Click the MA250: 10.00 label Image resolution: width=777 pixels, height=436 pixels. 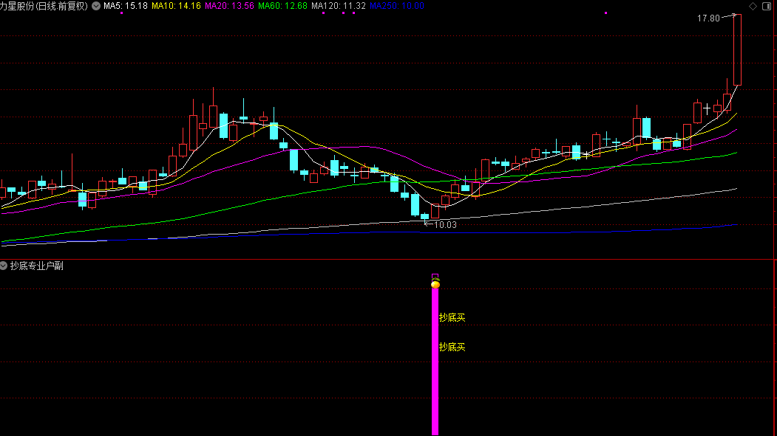[x=397, y=6]
